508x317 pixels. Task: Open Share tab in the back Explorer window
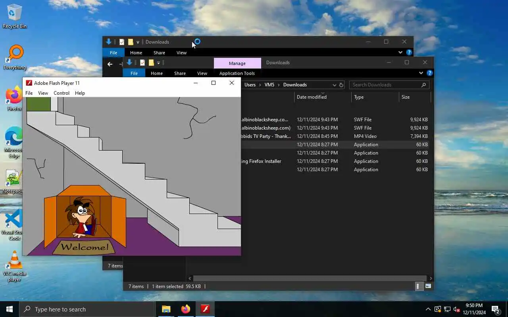[x=159, y=53]
